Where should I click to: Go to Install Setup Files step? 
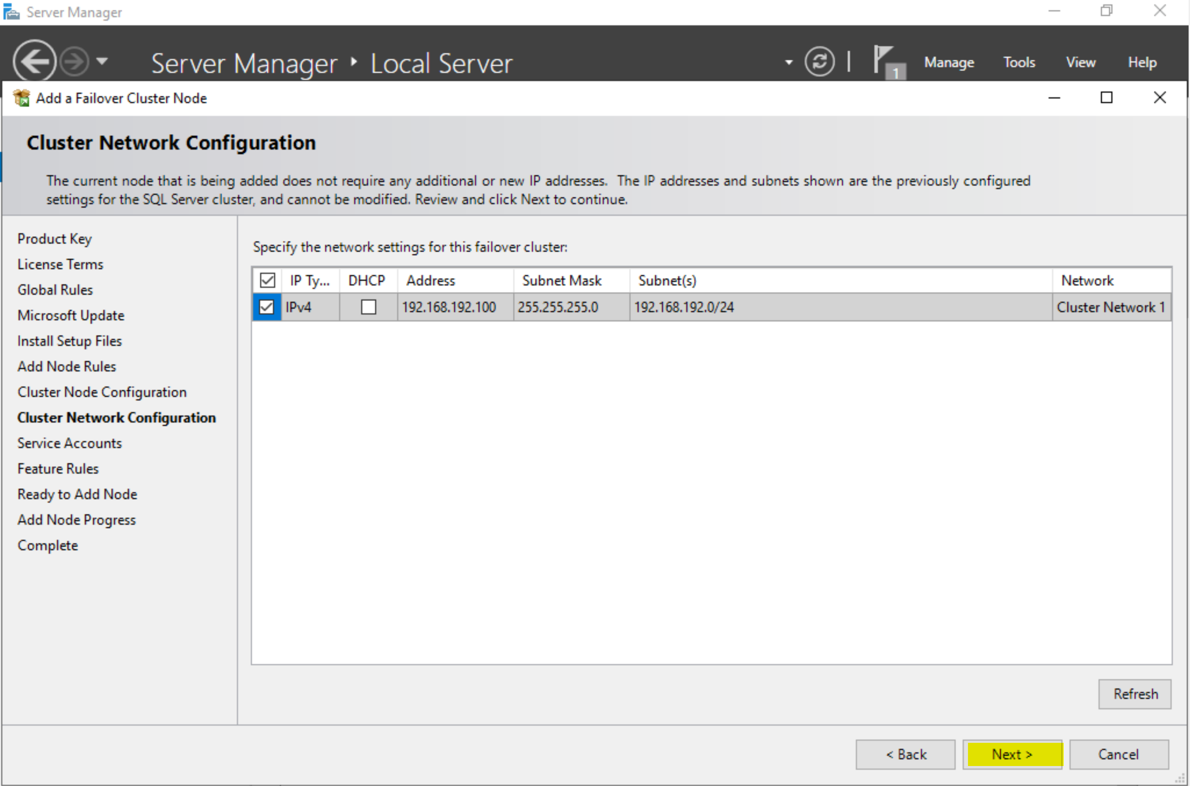pos(70,341)
